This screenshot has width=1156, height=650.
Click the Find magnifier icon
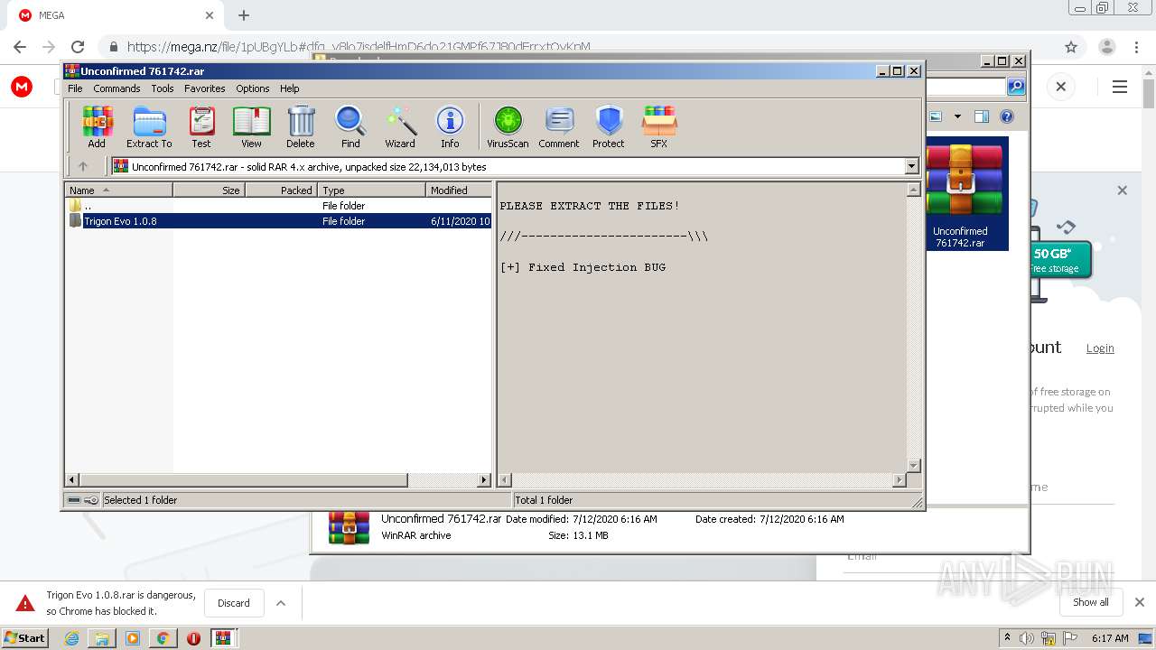pyautogui.click(x=350, y=126)
